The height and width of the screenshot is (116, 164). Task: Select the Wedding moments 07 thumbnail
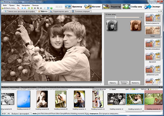[24, 99]
